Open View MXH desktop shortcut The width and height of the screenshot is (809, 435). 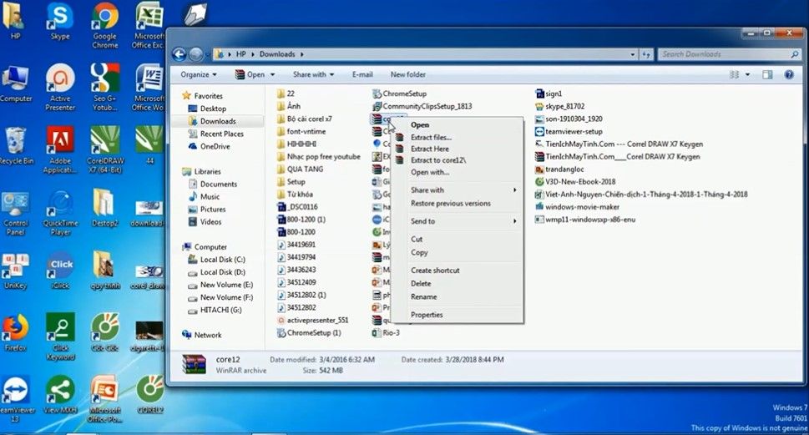[60, 395]
